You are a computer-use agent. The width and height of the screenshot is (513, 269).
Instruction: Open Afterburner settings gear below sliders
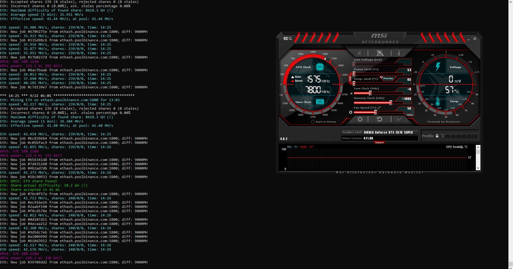click(x=360, y=119)
